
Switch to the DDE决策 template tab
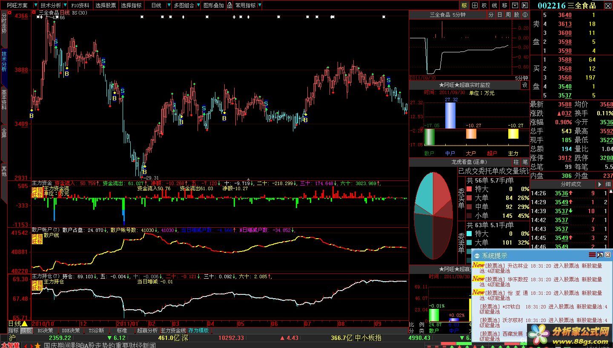(x=71, y=331)
